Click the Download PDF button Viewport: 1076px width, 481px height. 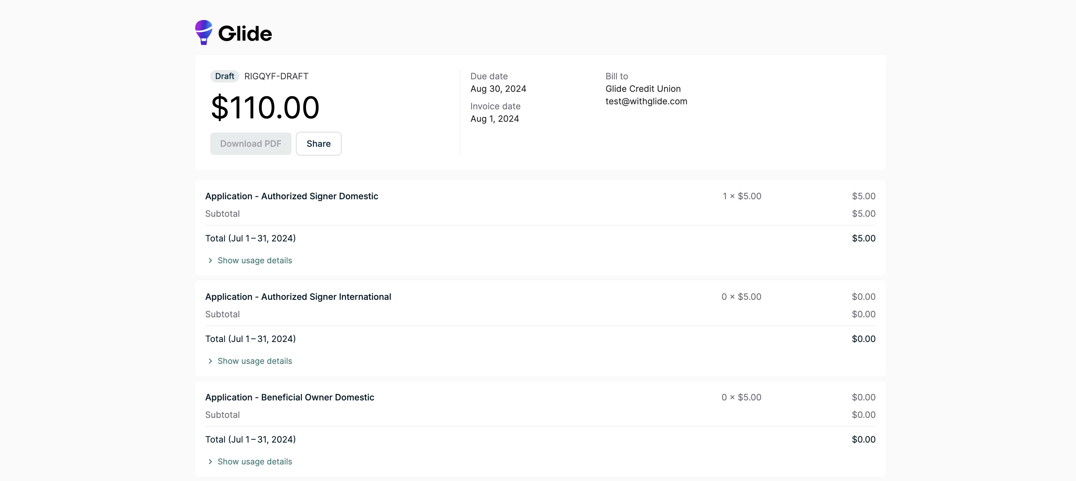coord(251,143)
